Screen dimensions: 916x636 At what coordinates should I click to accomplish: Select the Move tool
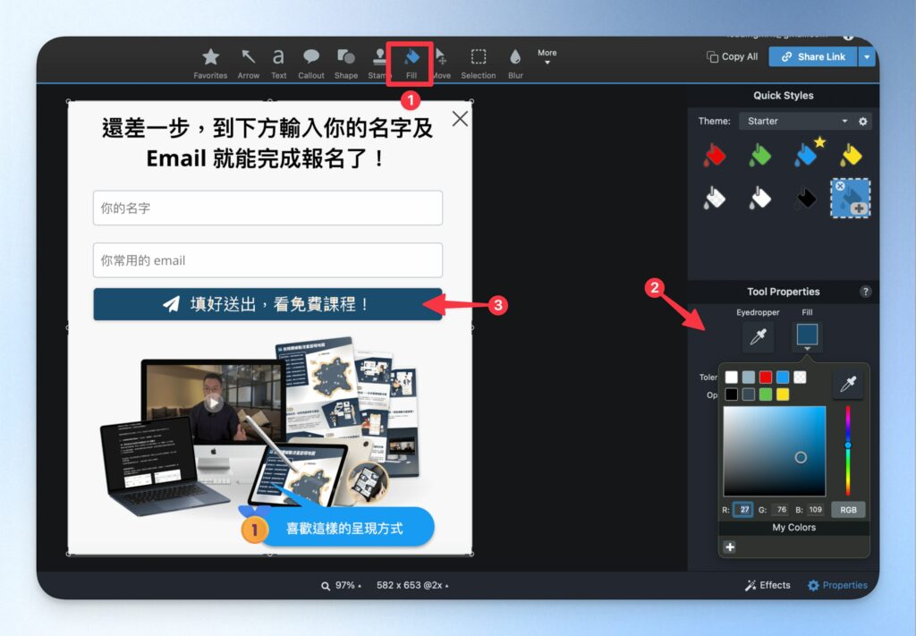click(442, 64)
